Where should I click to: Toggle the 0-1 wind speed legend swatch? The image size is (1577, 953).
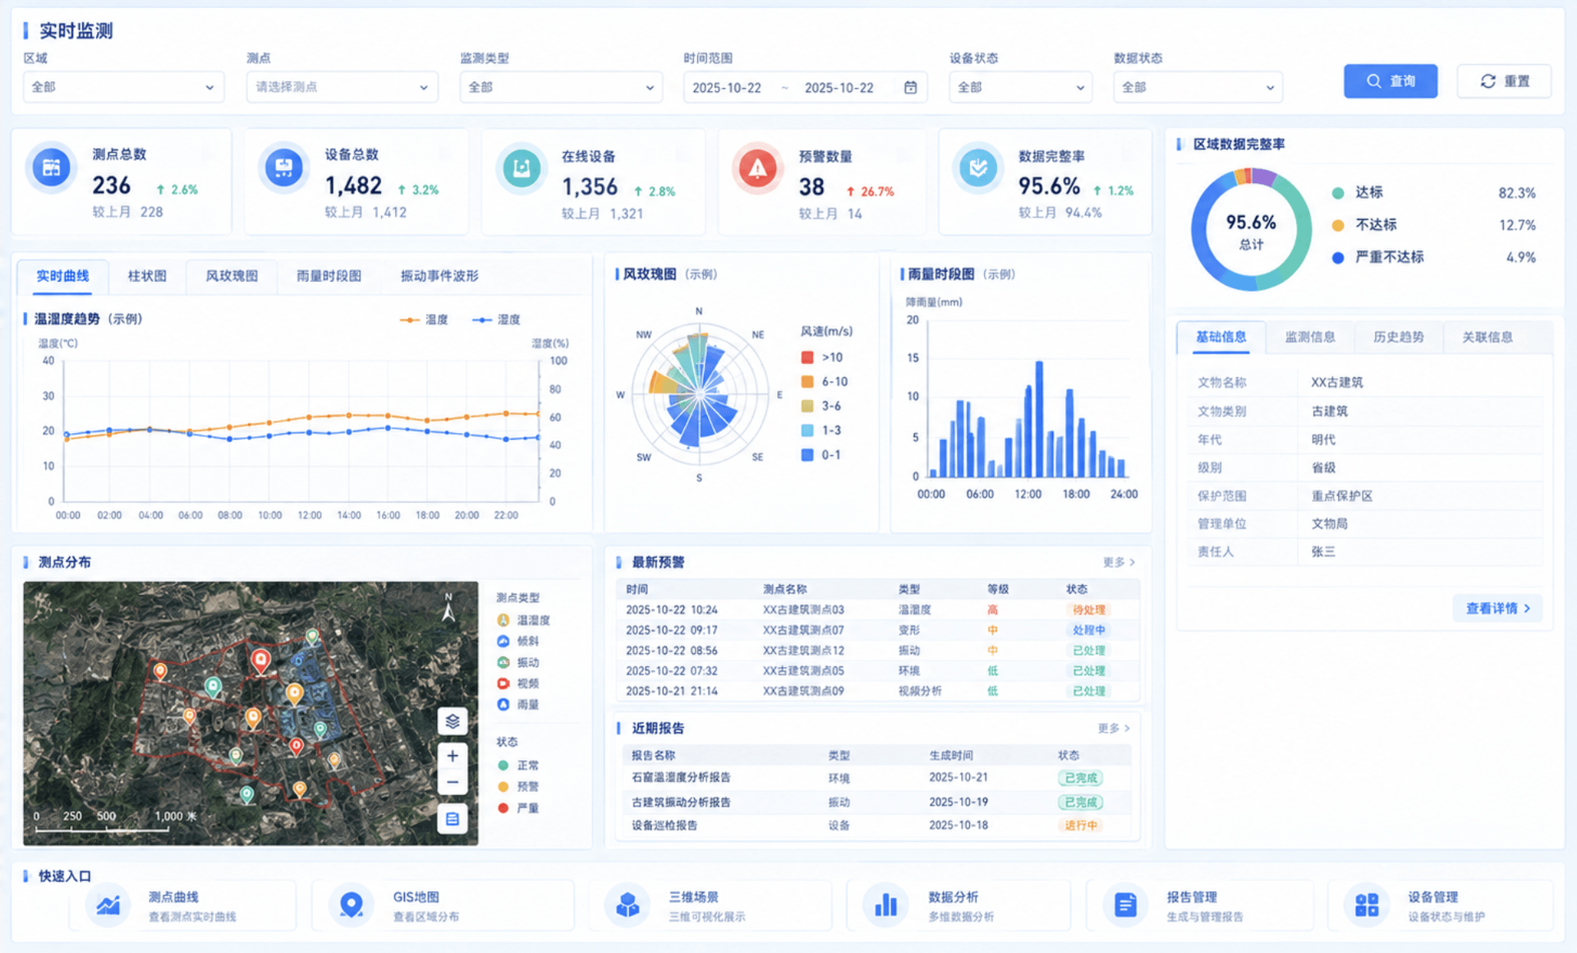(x=807, y=454)
